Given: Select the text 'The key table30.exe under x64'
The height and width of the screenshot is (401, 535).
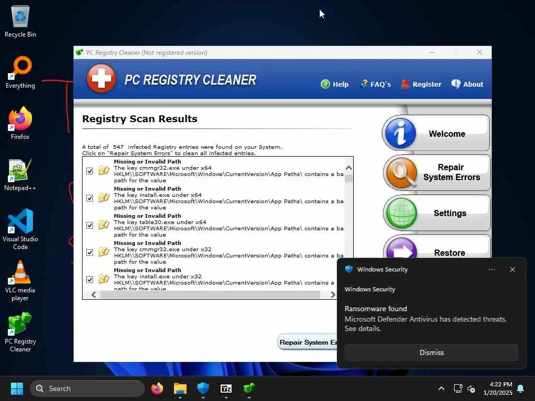Looking at the screenshot, I should point(160,222).
